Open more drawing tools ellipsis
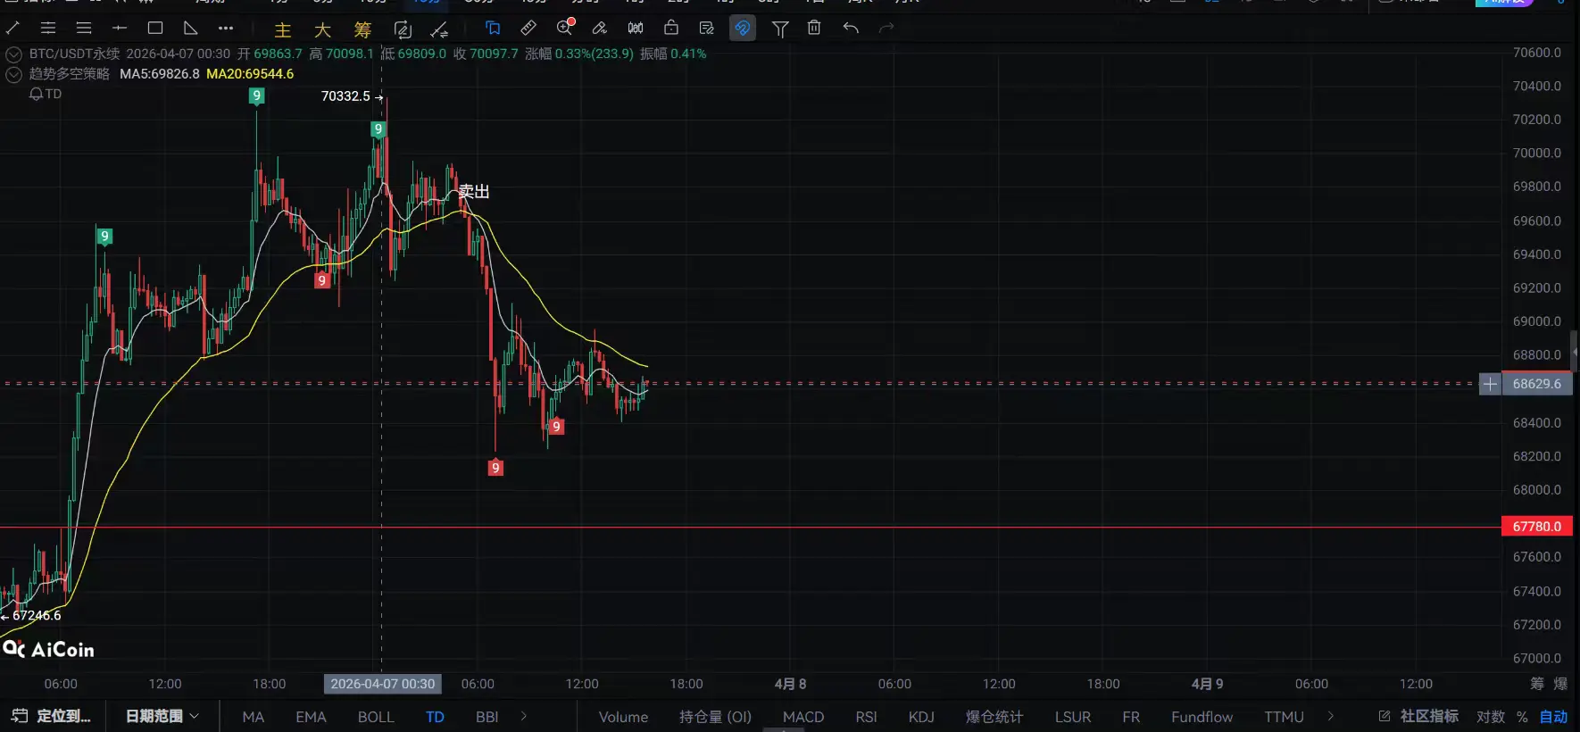This screenshot has height=732, width=1580. point(226,29)
